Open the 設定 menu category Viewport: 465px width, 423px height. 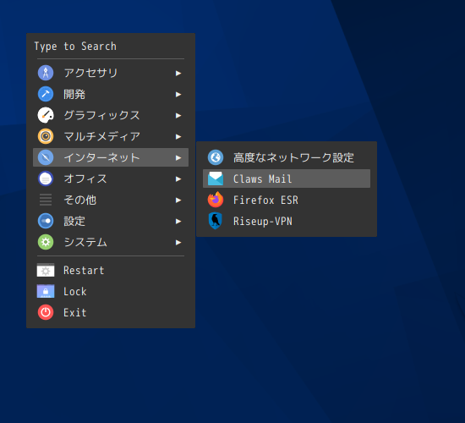click(x=111, y=221)
